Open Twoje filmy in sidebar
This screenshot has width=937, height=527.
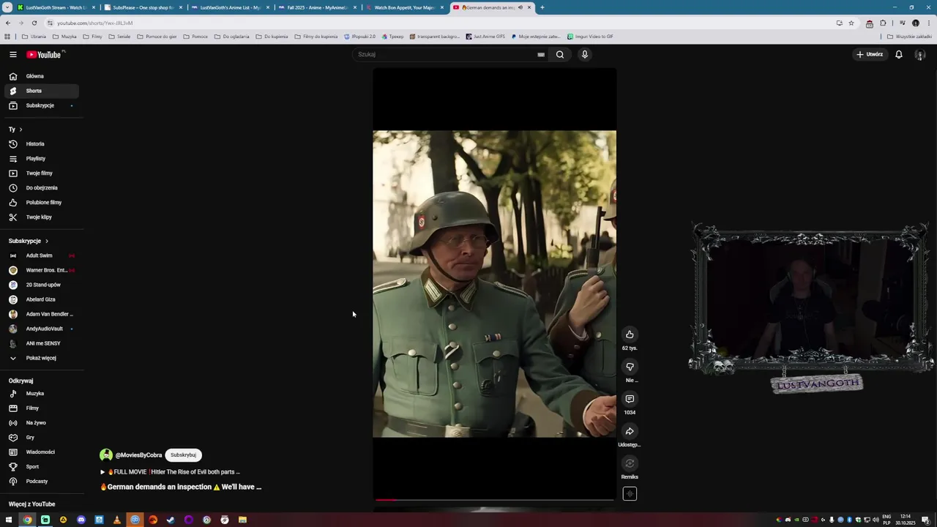[x=42, y=173]
